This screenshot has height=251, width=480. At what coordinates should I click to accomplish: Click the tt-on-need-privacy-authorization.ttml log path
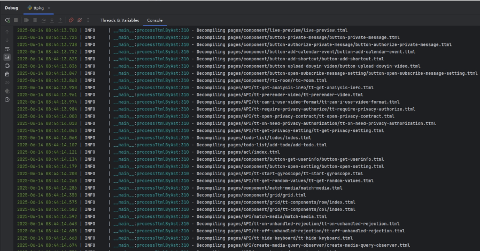(x=332, y=123)
